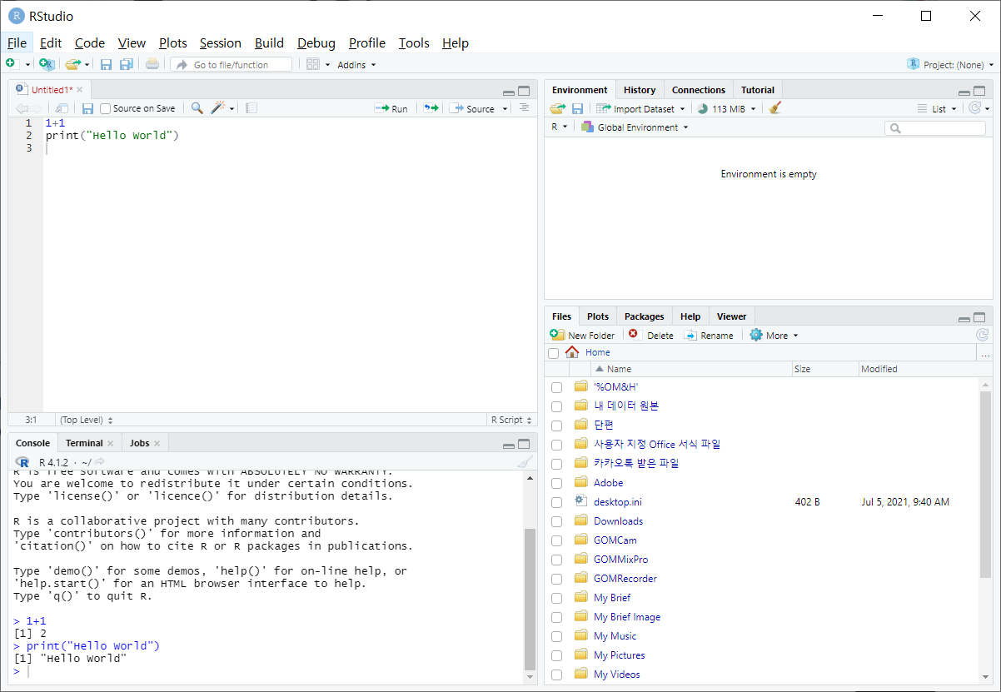This screenshot has height=692, width=1001.
Task: Click the Run button
Action: tap(391, 108)
